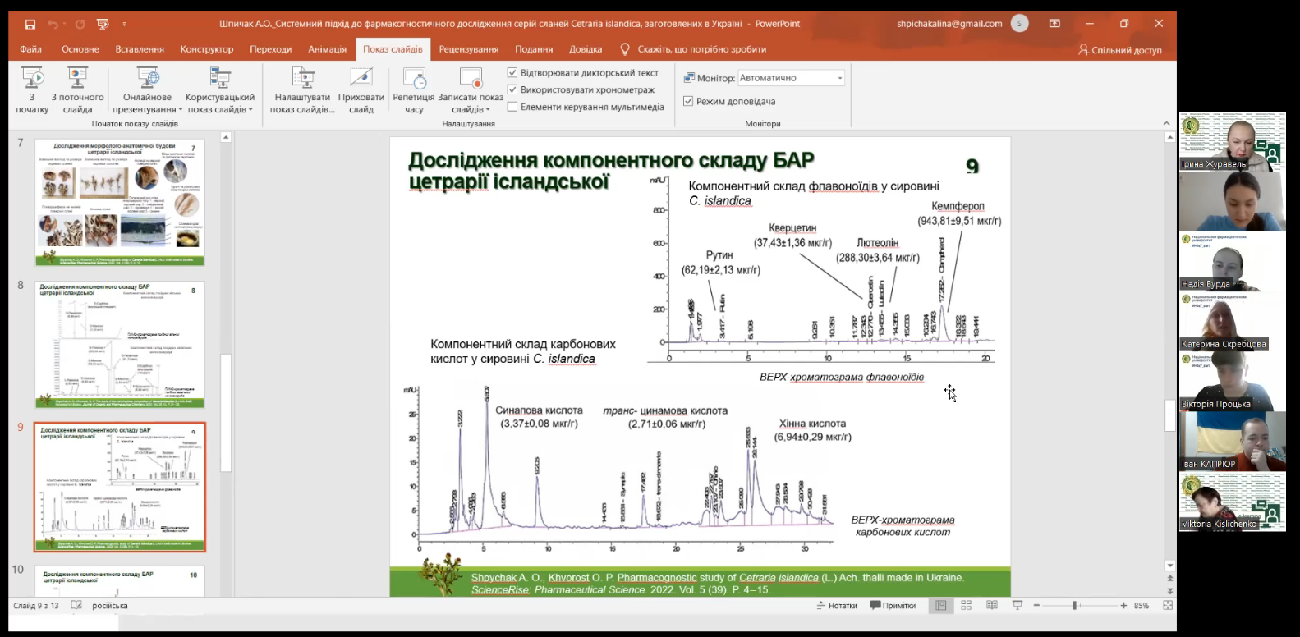
Task: Click editing area scroll-down arrow
Action: coord(1170,566)
